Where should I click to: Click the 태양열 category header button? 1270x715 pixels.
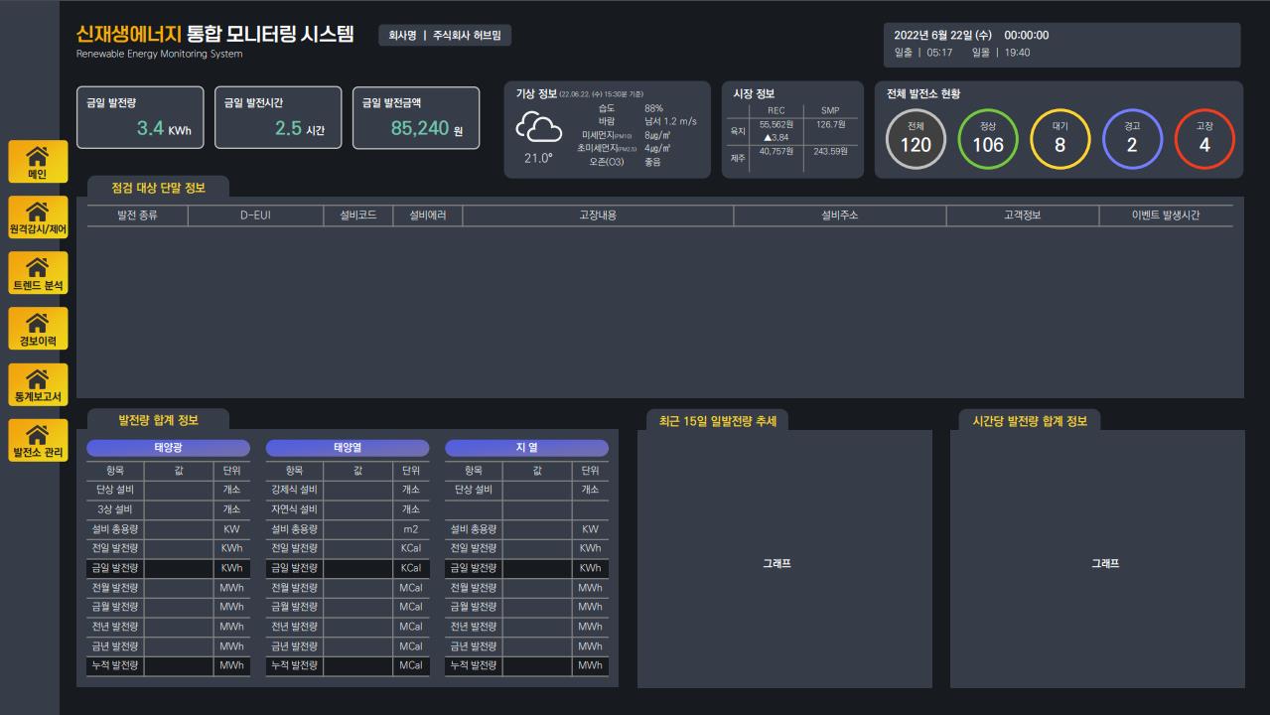[348, 448]
